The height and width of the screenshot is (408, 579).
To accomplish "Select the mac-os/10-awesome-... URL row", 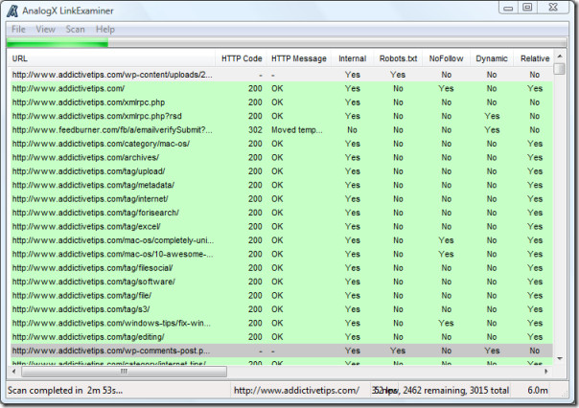I will (x=281, y=254).
